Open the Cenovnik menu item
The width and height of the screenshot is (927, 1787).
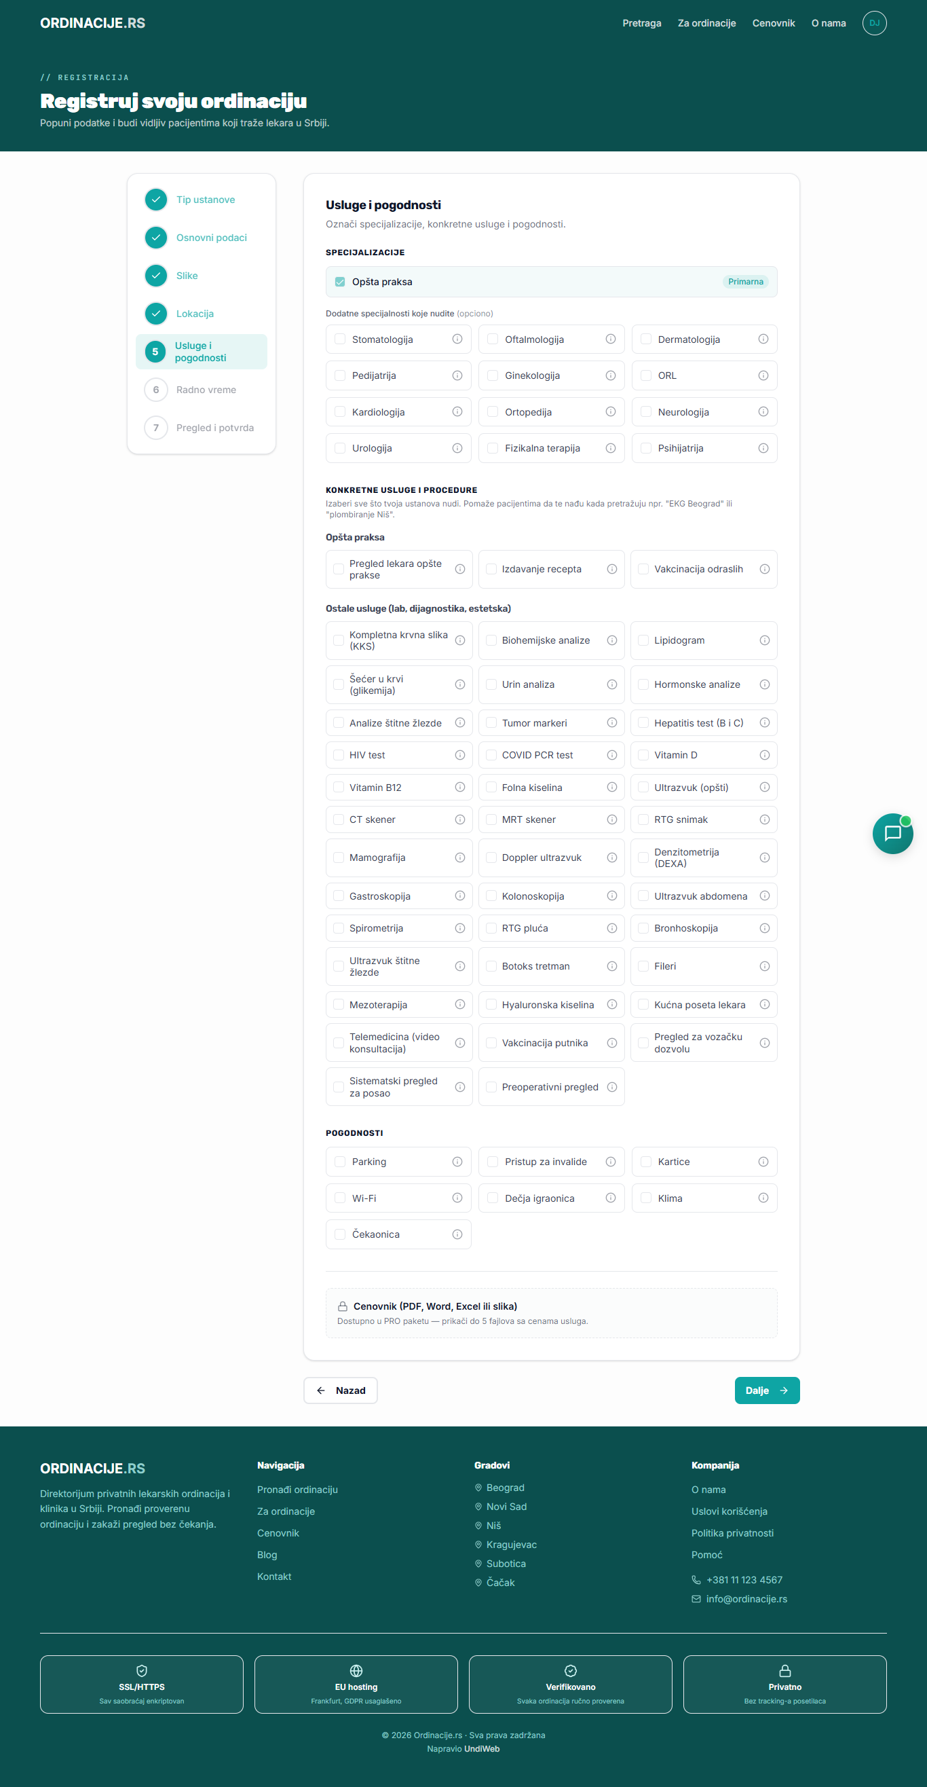pos(773,23)
